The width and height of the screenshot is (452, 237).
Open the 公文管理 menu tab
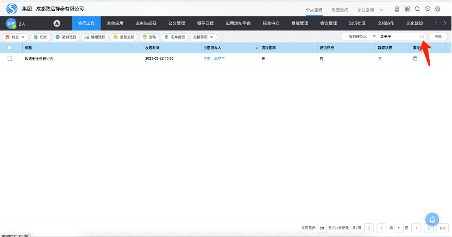pyautogui.click(x=177, y=23)
